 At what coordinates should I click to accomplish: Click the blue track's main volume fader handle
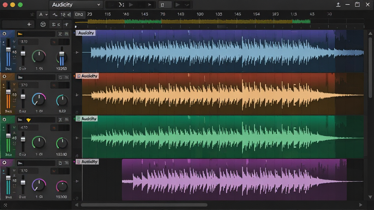coord(8,50)
